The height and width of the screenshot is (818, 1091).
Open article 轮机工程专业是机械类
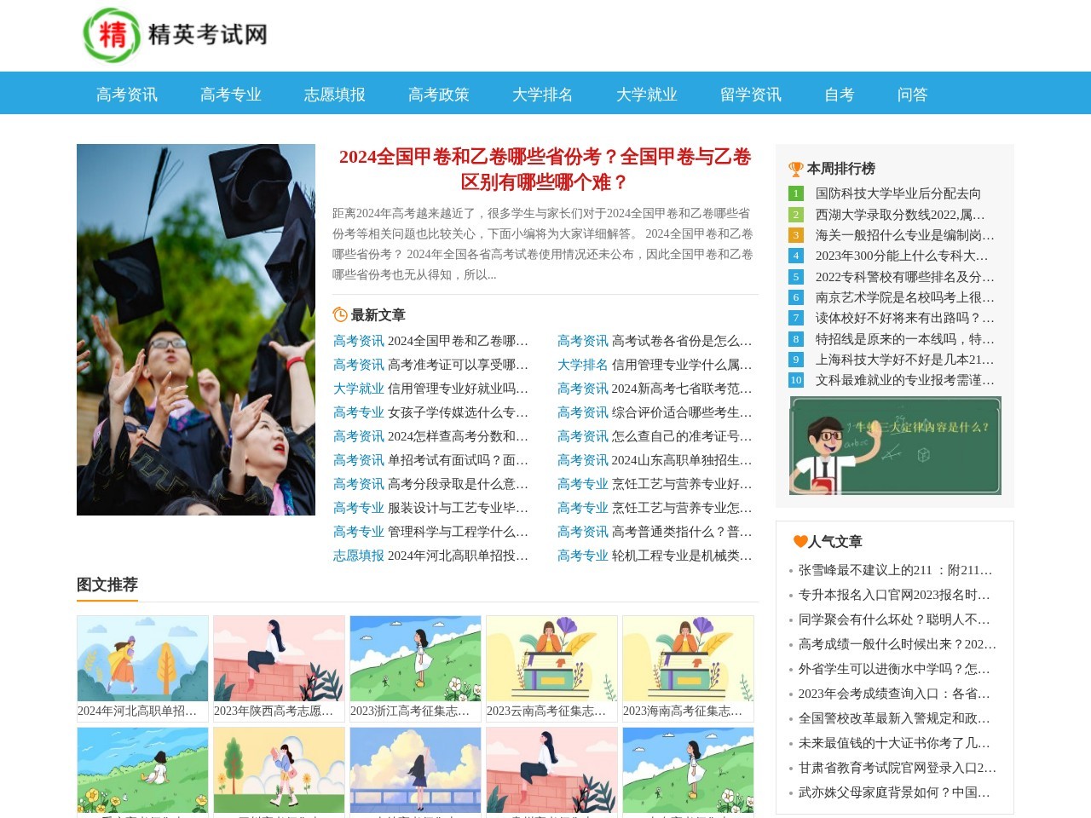pos(682,556)
